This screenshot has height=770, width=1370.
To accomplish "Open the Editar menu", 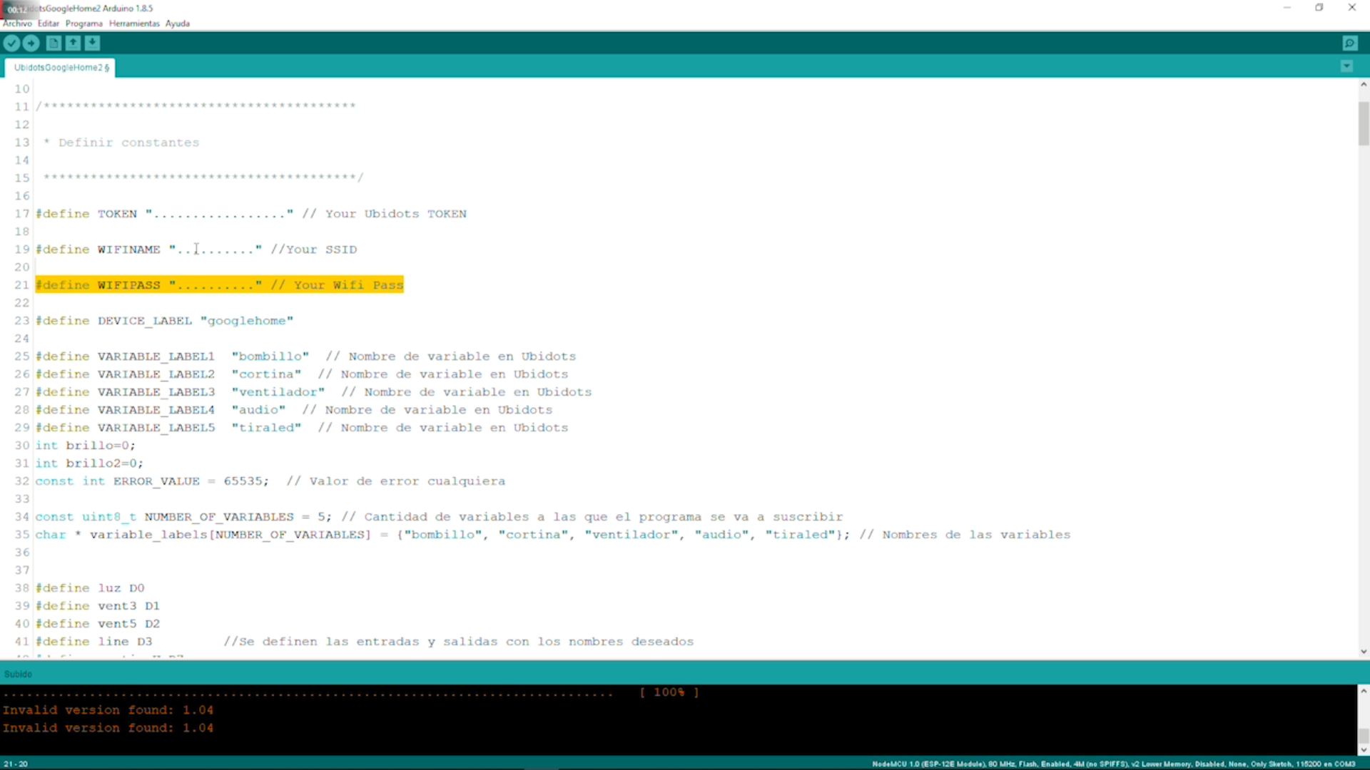I will (x=49, y=24).
